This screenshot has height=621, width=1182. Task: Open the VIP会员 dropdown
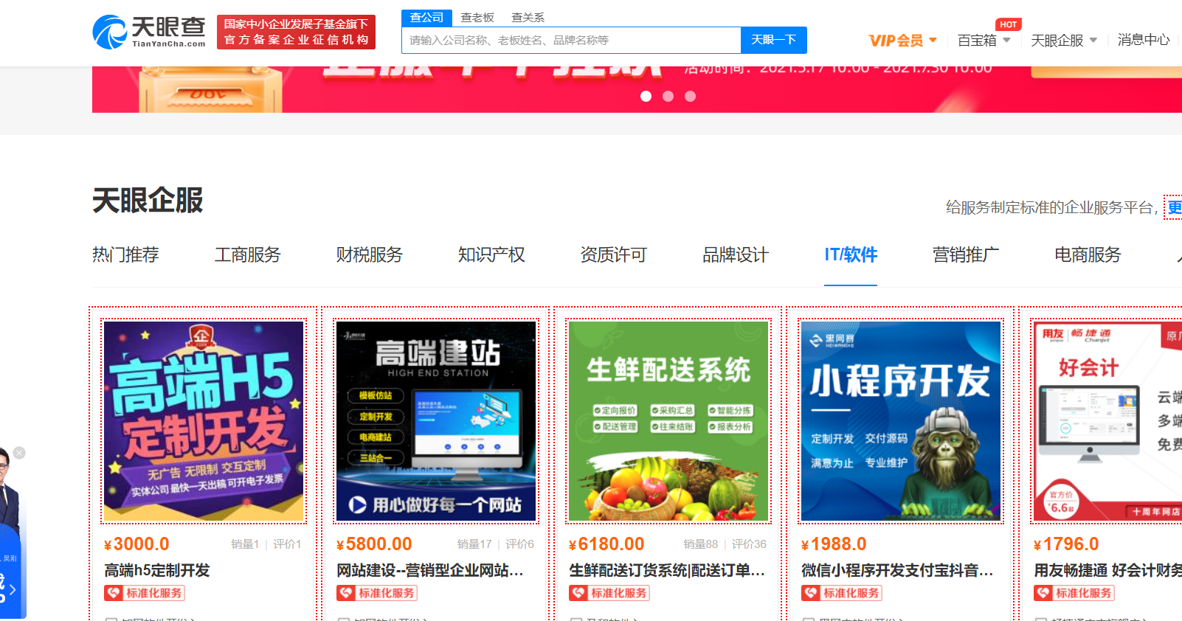pos(902,41)
